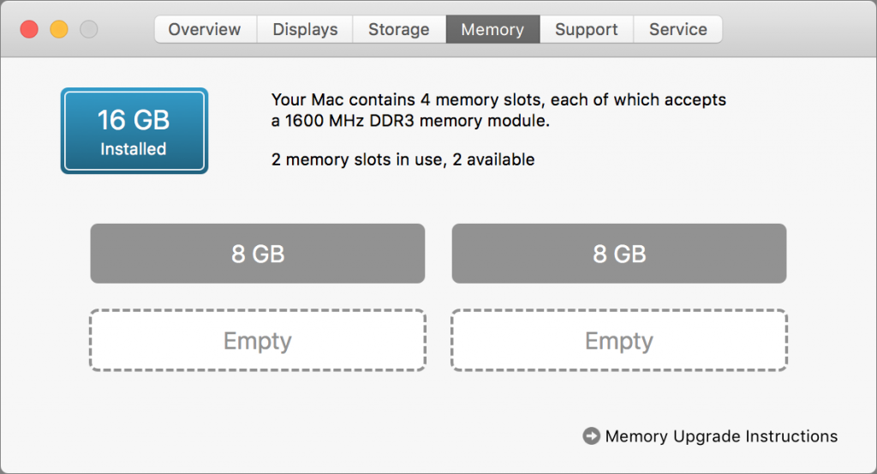Viewport: 877px width, 474px height.
Task: Click the gray zoom window button
Action: 88,29
